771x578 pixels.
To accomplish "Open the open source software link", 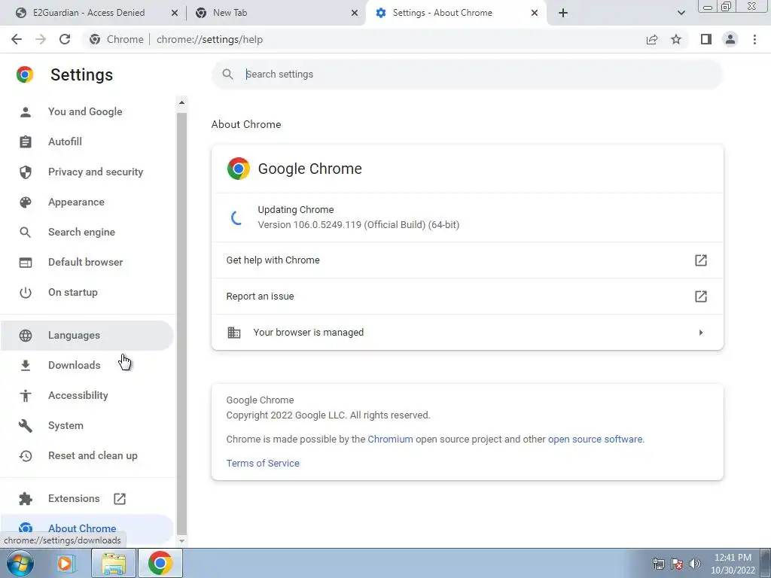I will pyautogui.click(x=595, y=440).
